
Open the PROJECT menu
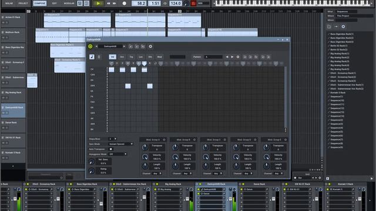(23, 4)
